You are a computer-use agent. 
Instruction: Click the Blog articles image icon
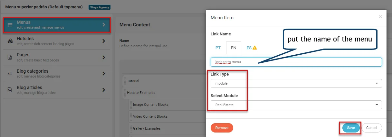[x=10, y=90]
